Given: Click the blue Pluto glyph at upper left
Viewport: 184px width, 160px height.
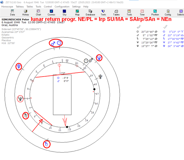Looking at the screenshot, I should tap(19, 66).
